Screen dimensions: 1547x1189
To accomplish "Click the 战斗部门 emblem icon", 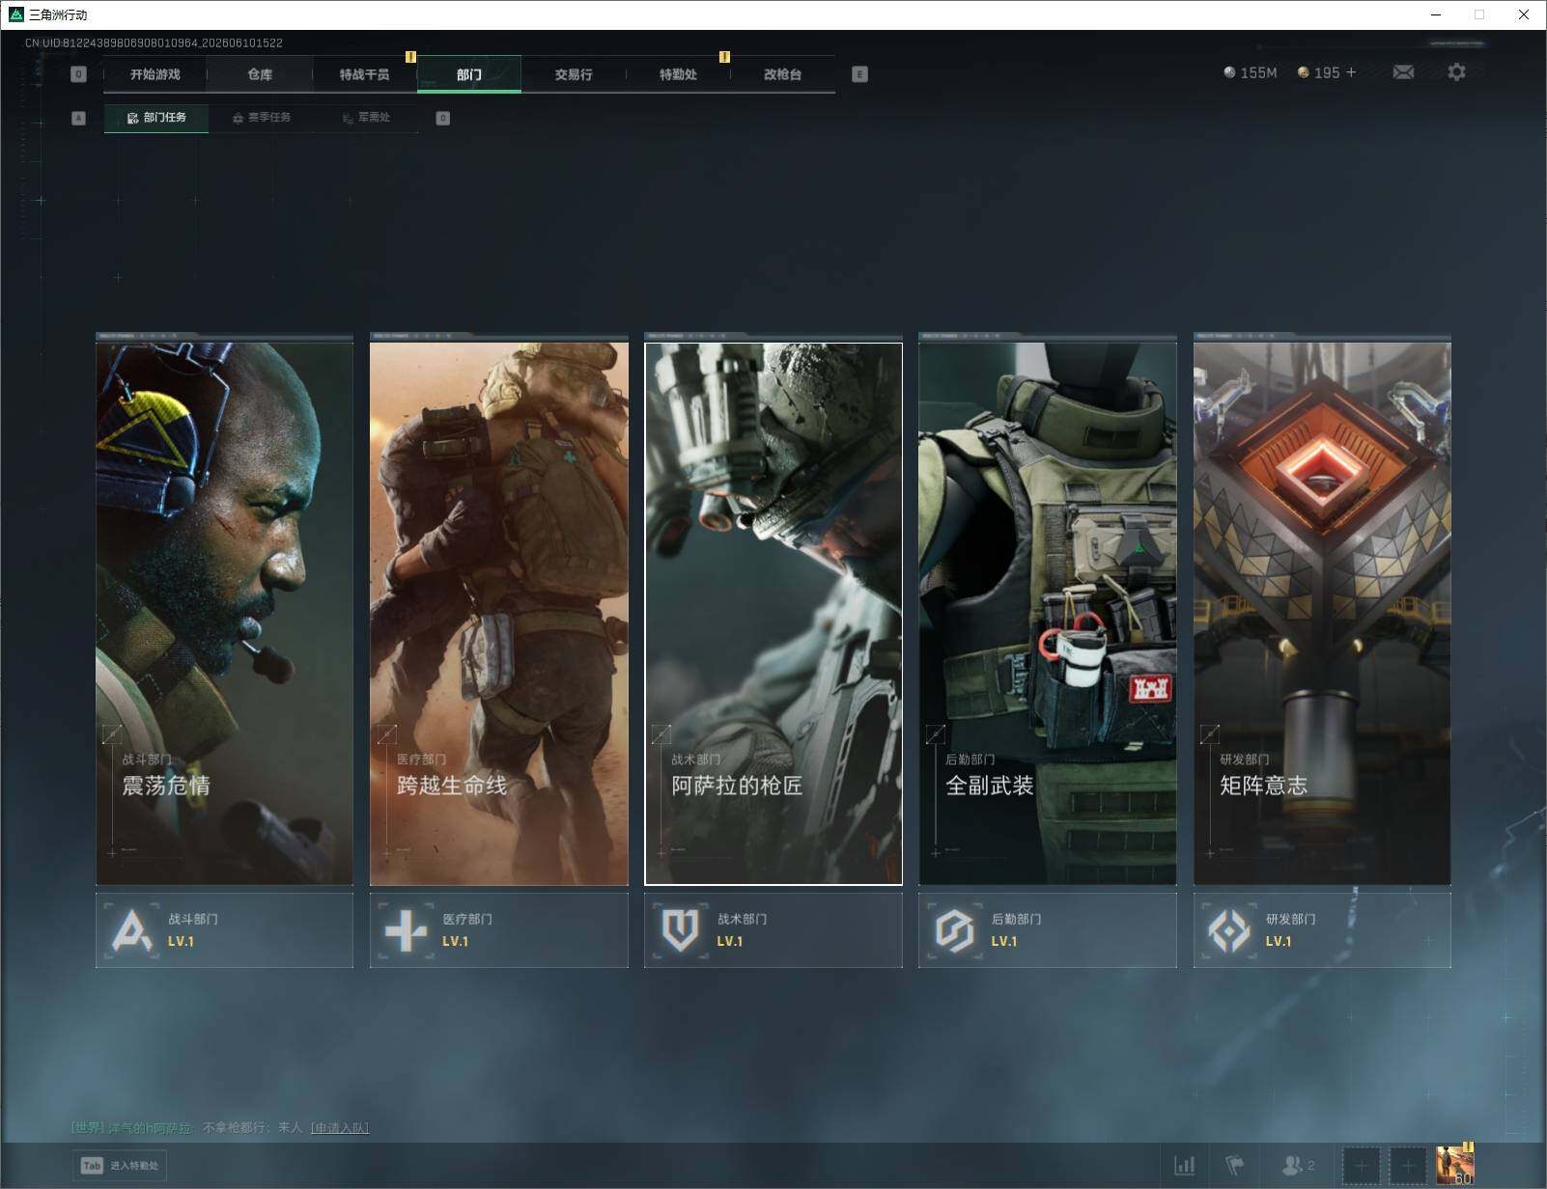I will click(x=132, y=930).
